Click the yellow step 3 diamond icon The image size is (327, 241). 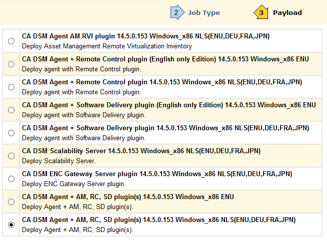pyautogui.click(x=261, y=12)
